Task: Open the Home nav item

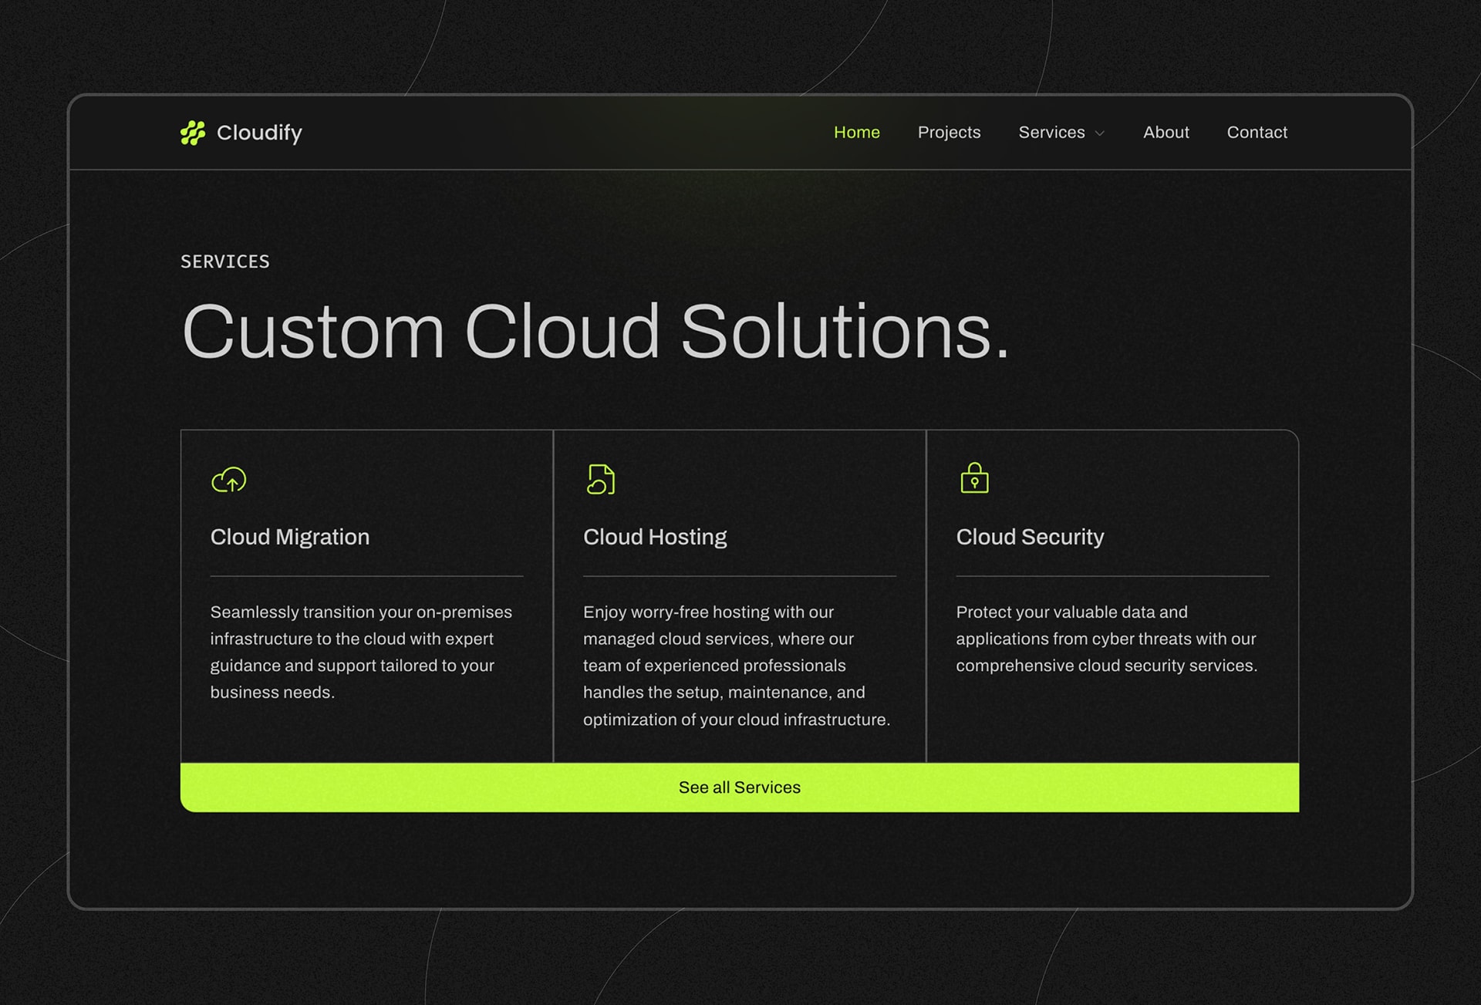Action: (x=856, y=133)
